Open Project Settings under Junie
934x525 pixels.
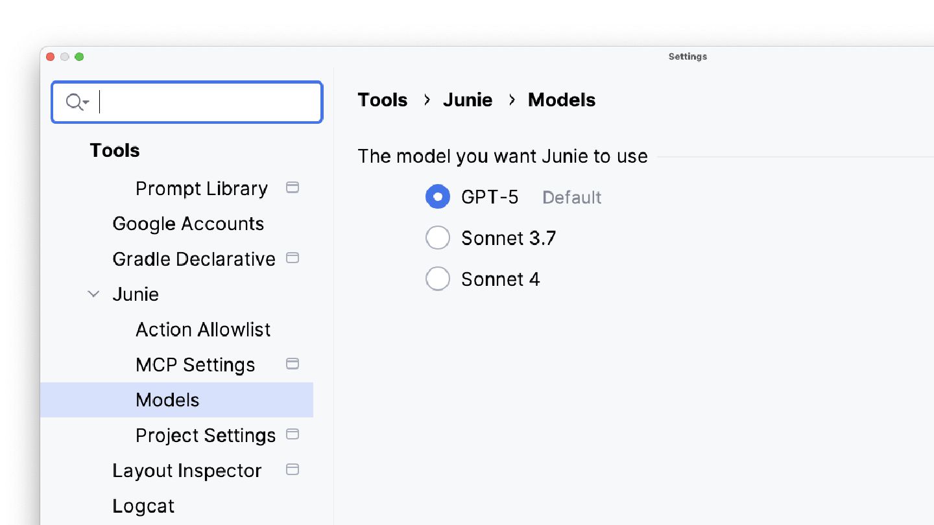click(206, 436)
